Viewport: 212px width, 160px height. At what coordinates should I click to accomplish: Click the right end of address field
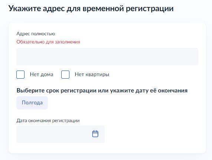tap(189, 56)
